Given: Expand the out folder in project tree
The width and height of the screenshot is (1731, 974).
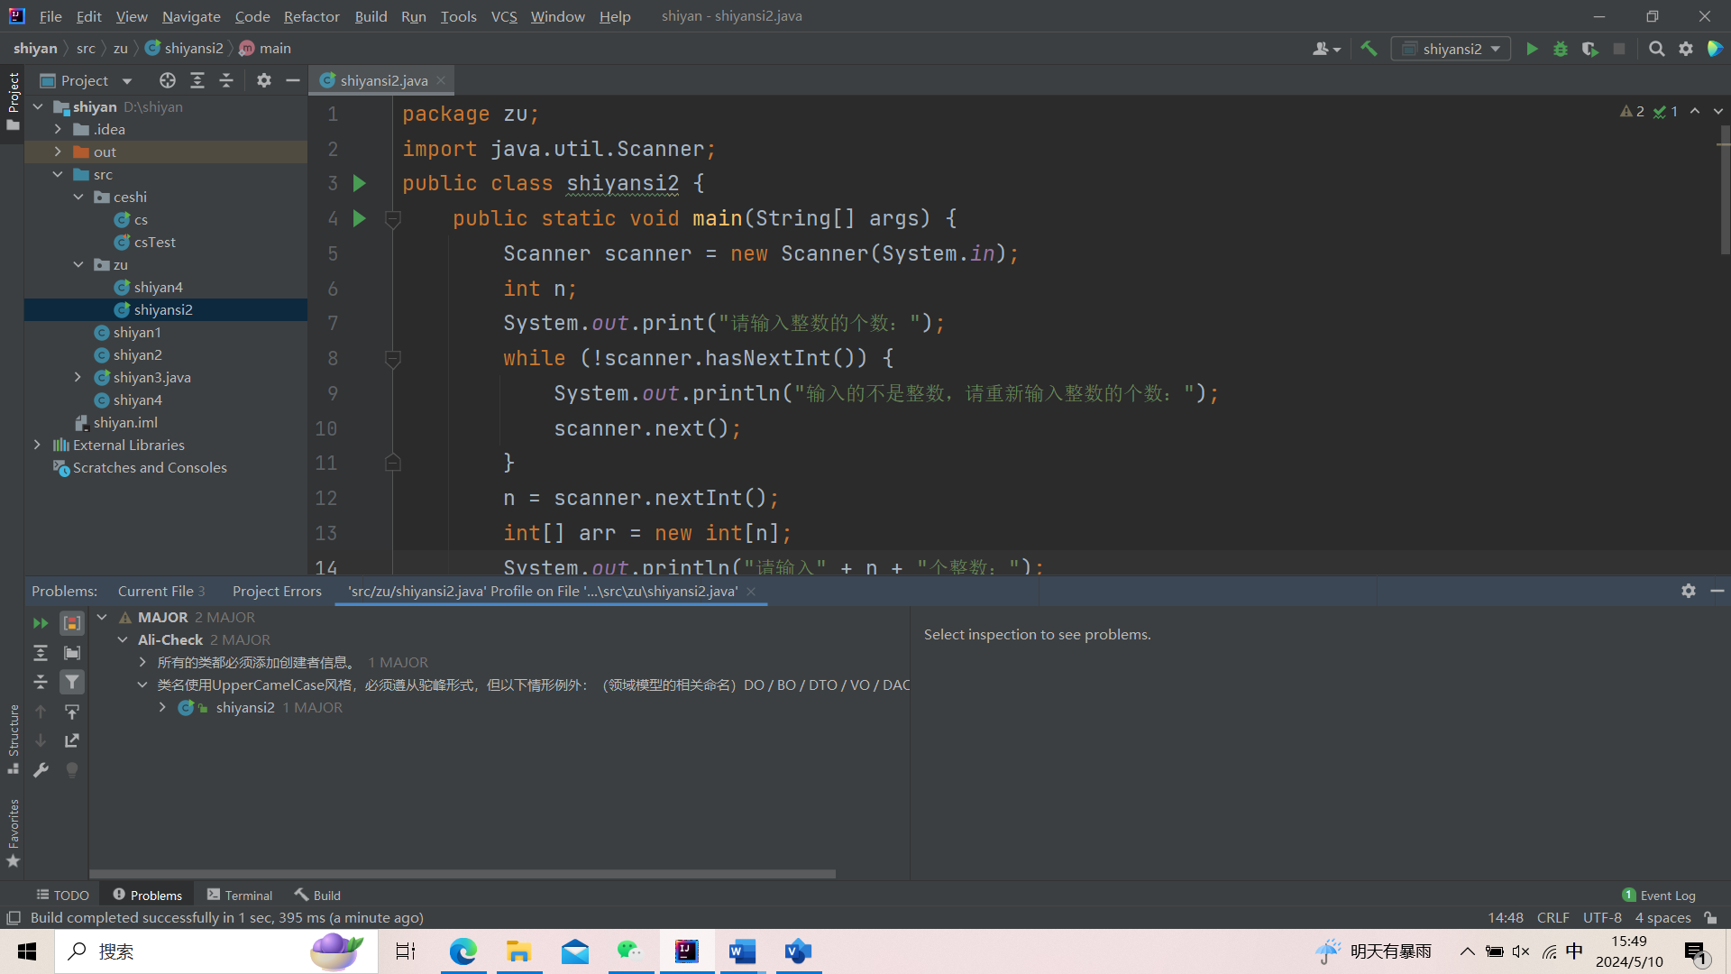Looking at the screenshot, I should point(58,152).
